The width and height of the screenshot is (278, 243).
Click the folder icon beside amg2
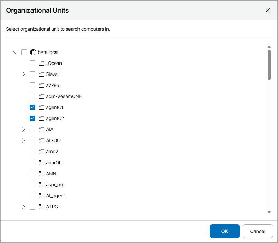[41, 152]
